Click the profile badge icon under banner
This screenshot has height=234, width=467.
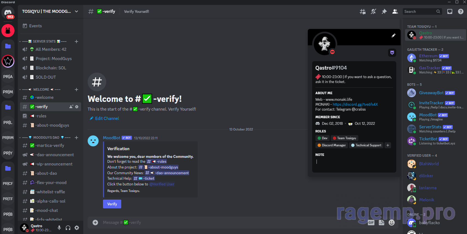392,53
